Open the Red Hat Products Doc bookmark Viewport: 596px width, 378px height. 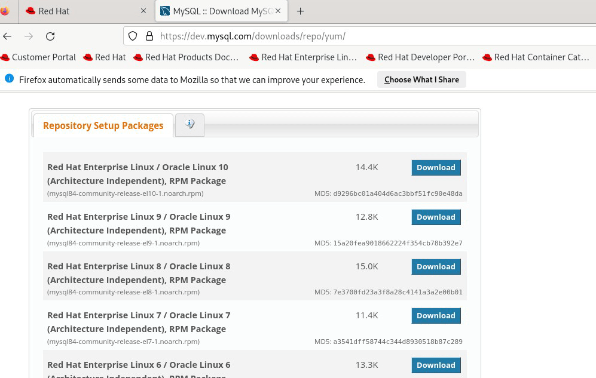point(187,57)
